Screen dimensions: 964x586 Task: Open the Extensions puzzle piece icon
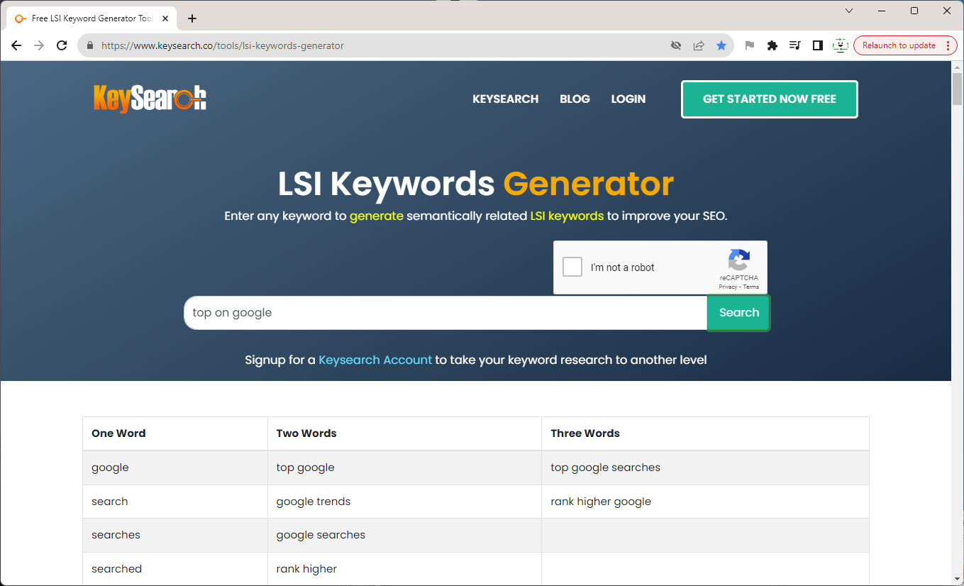772,45
